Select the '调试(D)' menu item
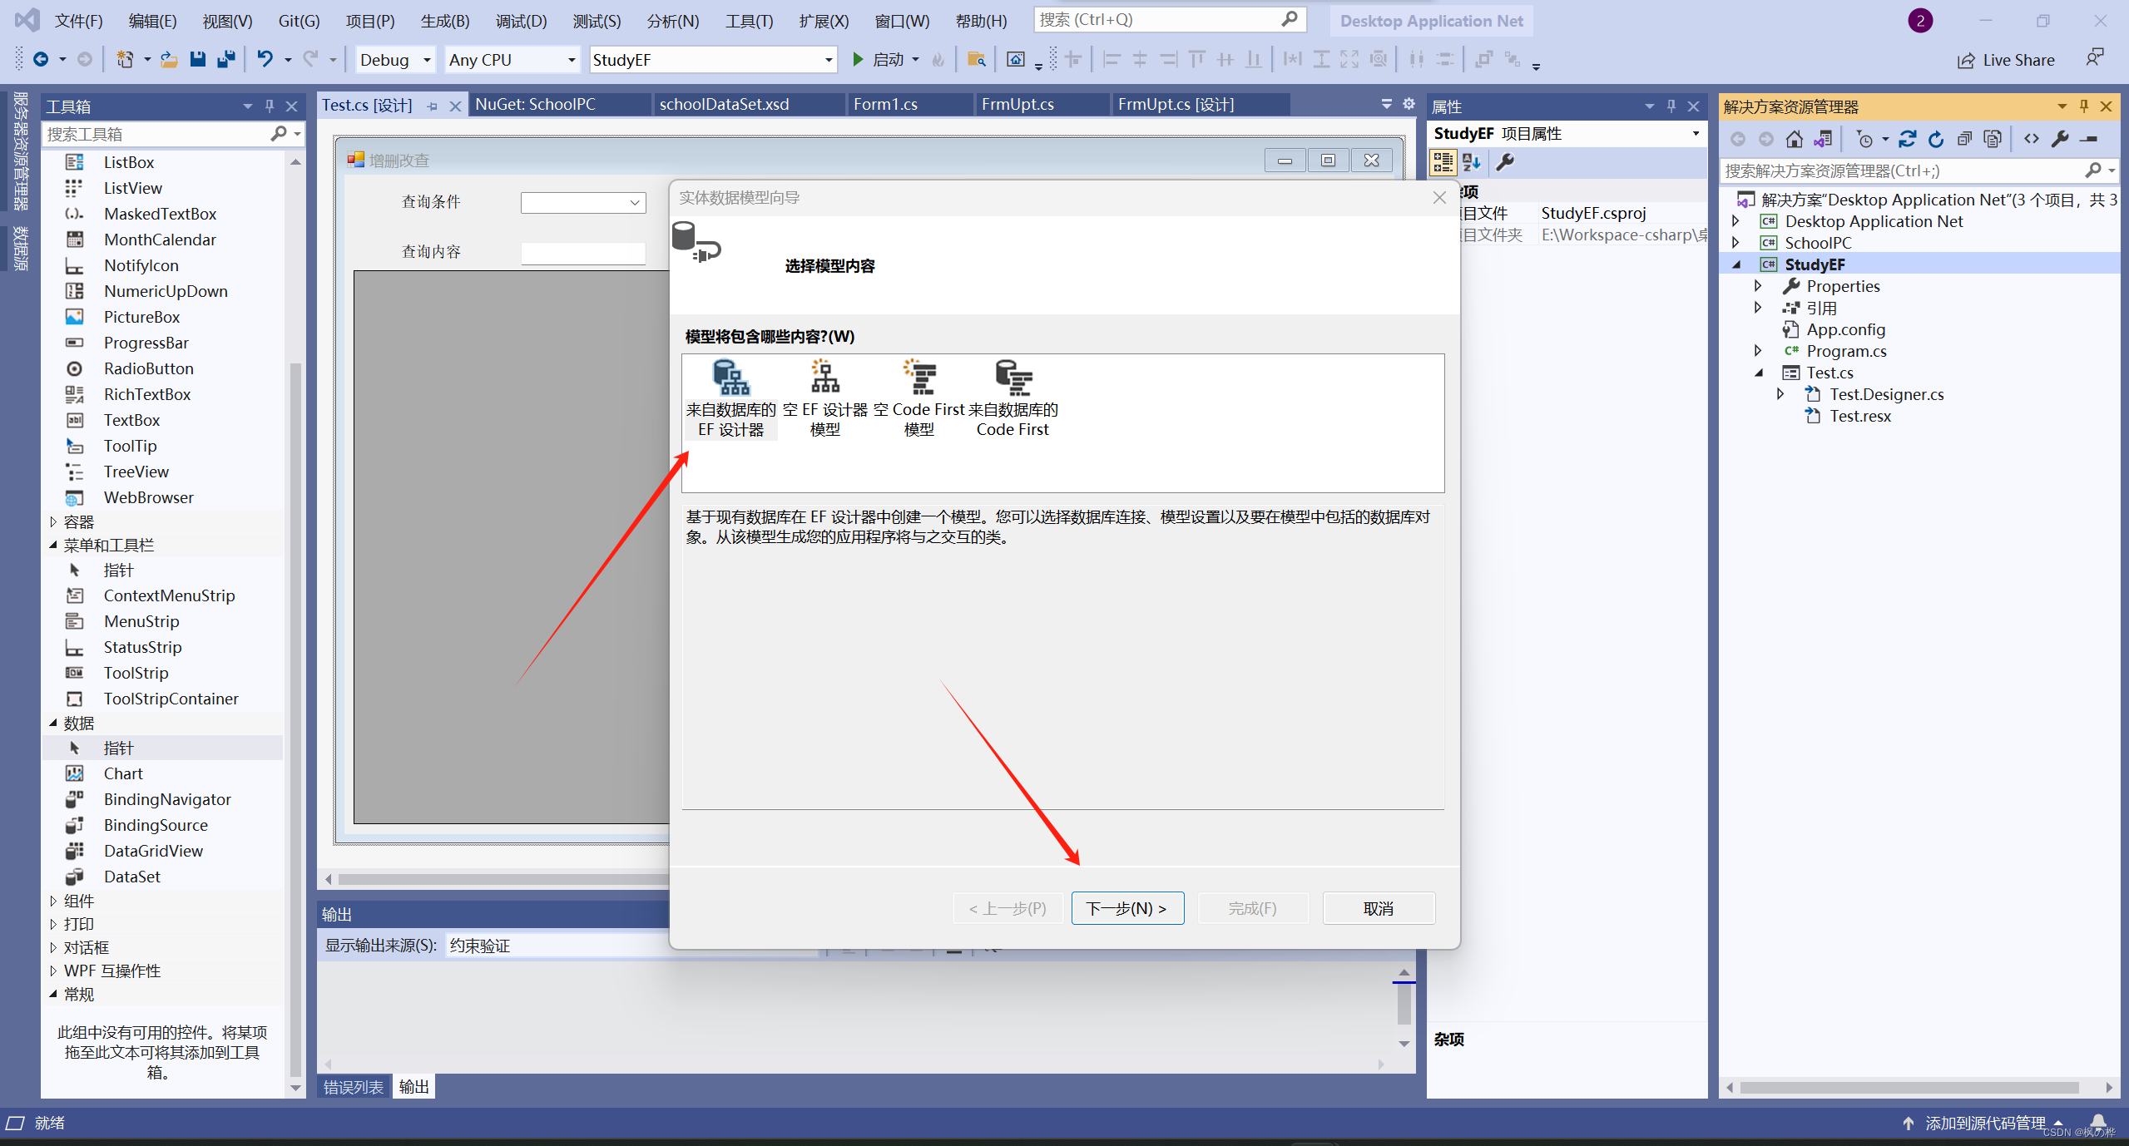The height and width of the screenshot is (1146, 2129). [519, 20]
